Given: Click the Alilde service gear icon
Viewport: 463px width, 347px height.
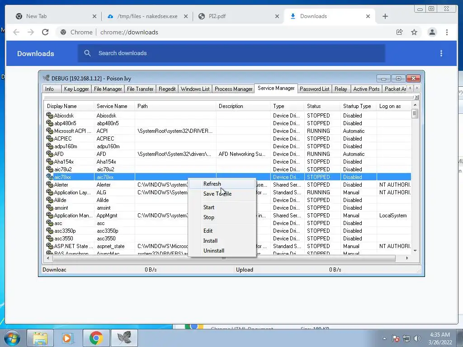Looking at the screenshot, I should [x=50, y=200].
